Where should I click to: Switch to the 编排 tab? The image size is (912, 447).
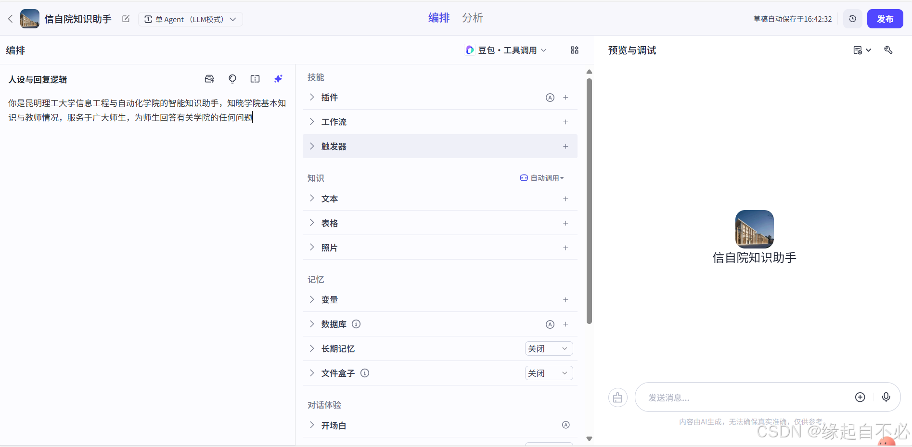tap(439, 18)
